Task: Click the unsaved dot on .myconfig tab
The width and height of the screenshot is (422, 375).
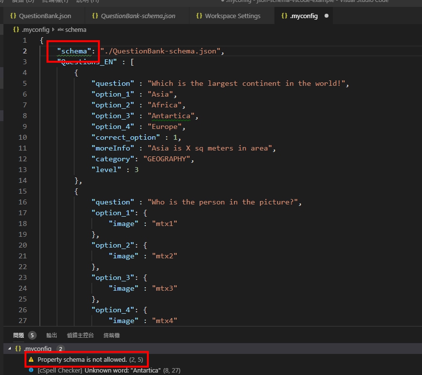Action: tap(327, 16)
